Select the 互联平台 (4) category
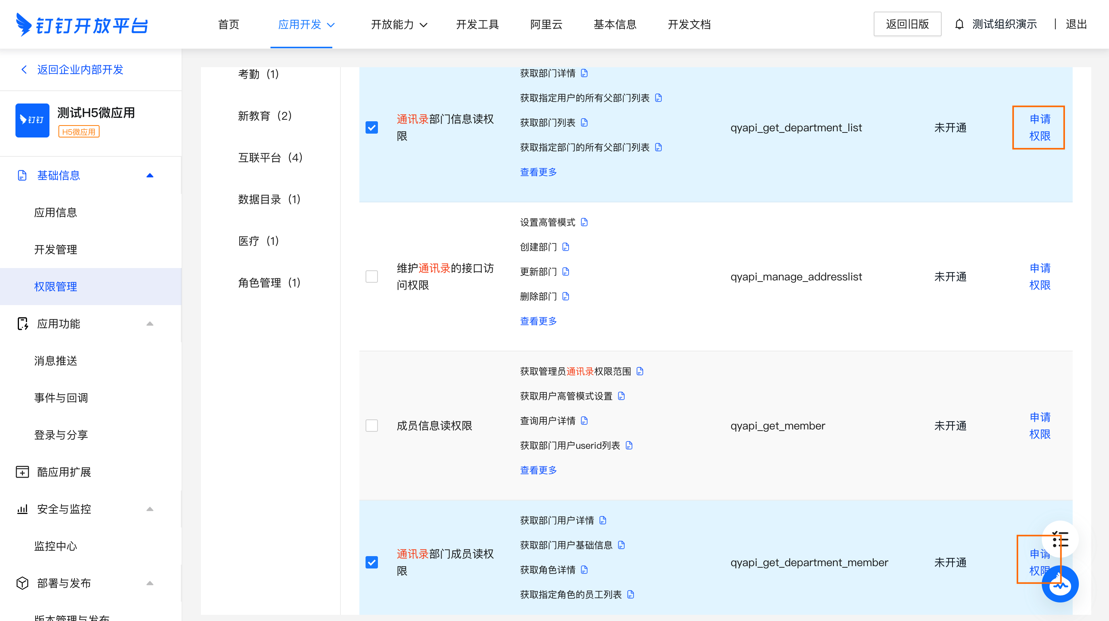The height and width of the screenshot is (621, 1109). pos(270,158)
